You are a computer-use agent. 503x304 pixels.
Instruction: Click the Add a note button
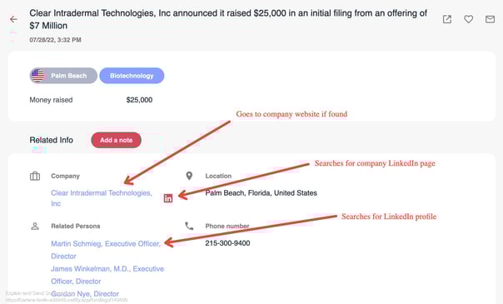[x=116, y=140]
